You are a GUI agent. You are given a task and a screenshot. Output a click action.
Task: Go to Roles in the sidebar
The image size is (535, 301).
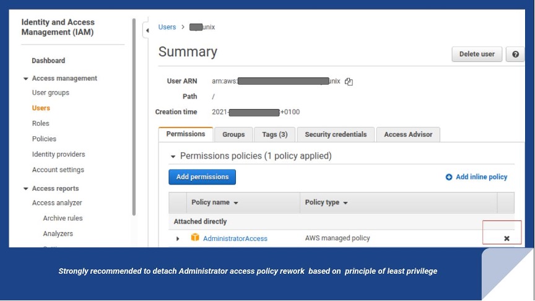tap(40, 123)
